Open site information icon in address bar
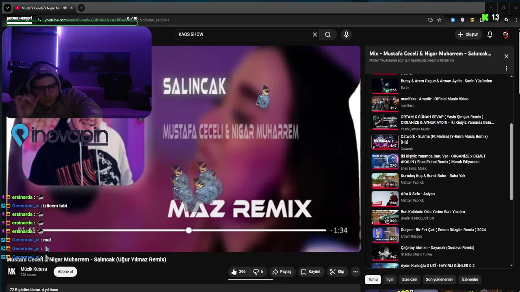 [x=39, y=19]
